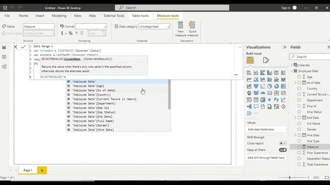Choose the stacked bar chart visual icon
330x185 pixels.
(249, 73)
